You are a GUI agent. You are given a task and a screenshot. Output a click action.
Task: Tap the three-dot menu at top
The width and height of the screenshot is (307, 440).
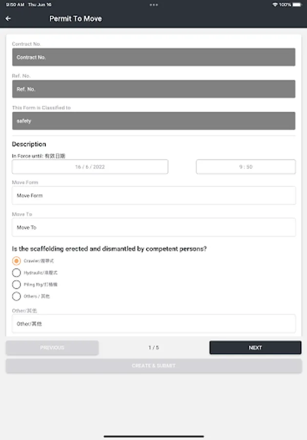pos(154,4)
